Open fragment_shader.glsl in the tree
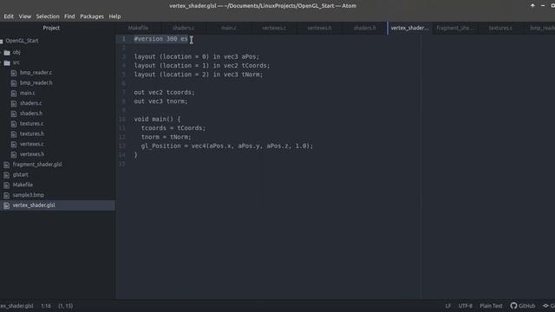The height and width of the screenshot is (312, 555). coord(37,165)
